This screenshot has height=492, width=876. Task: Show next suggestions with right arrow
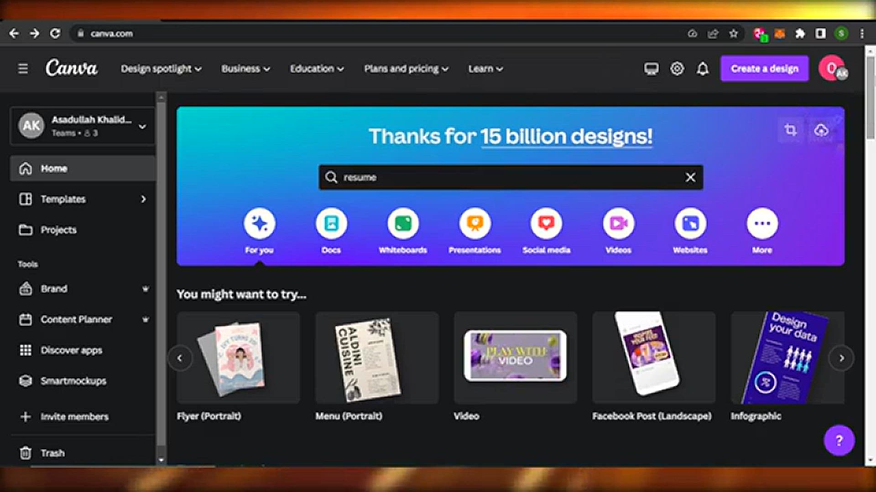tap(841, 358)
